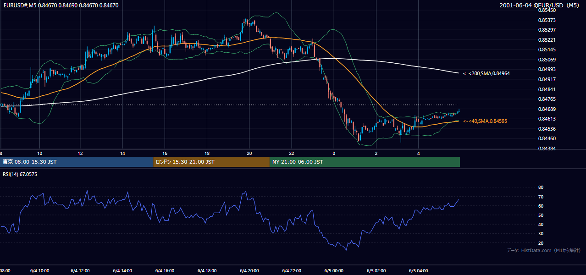This screenshot has width=586, height=275.
Task: Click price level 0.84460 on axis
Action: pyautogui.click(x=547, y=138)
